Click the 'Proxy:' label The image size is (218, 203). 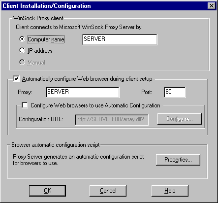click(x=25, y=92)
